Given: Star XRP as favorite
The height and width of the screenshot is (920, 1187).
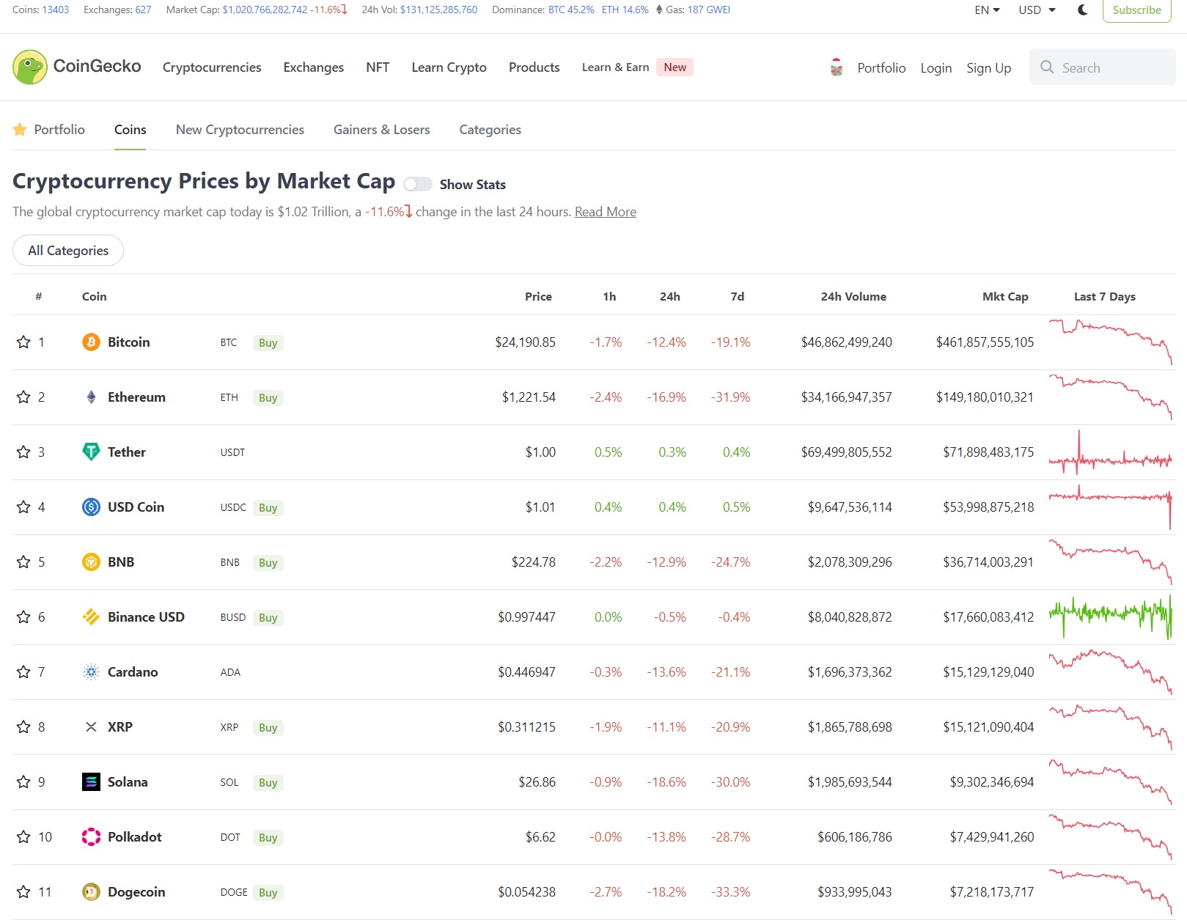Looking at the screenshot, I should pos(23,727).
